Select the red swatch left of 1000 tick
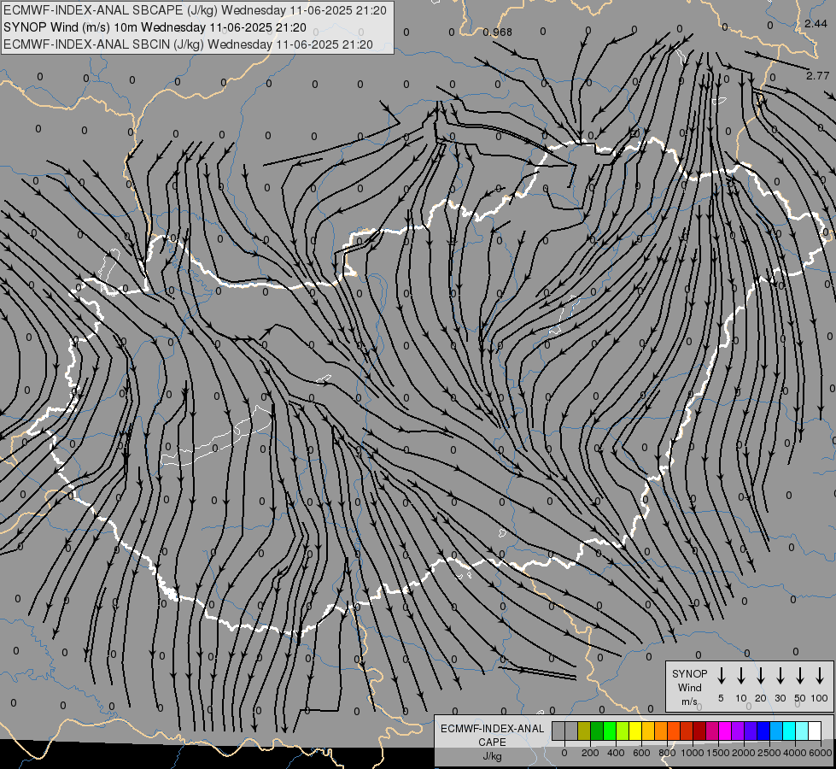The height and width of the screenshot is (769, 836). tap(687, 731)
